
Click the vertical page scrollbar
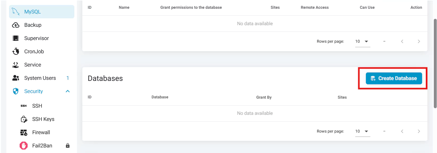coord(435,64)
